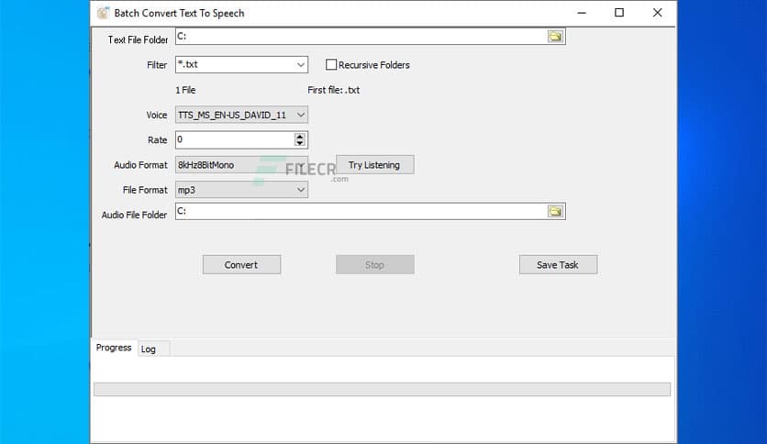Click the Convert button
The width and height of the screenshot is (767, 444).
click(x=241, y=264)
